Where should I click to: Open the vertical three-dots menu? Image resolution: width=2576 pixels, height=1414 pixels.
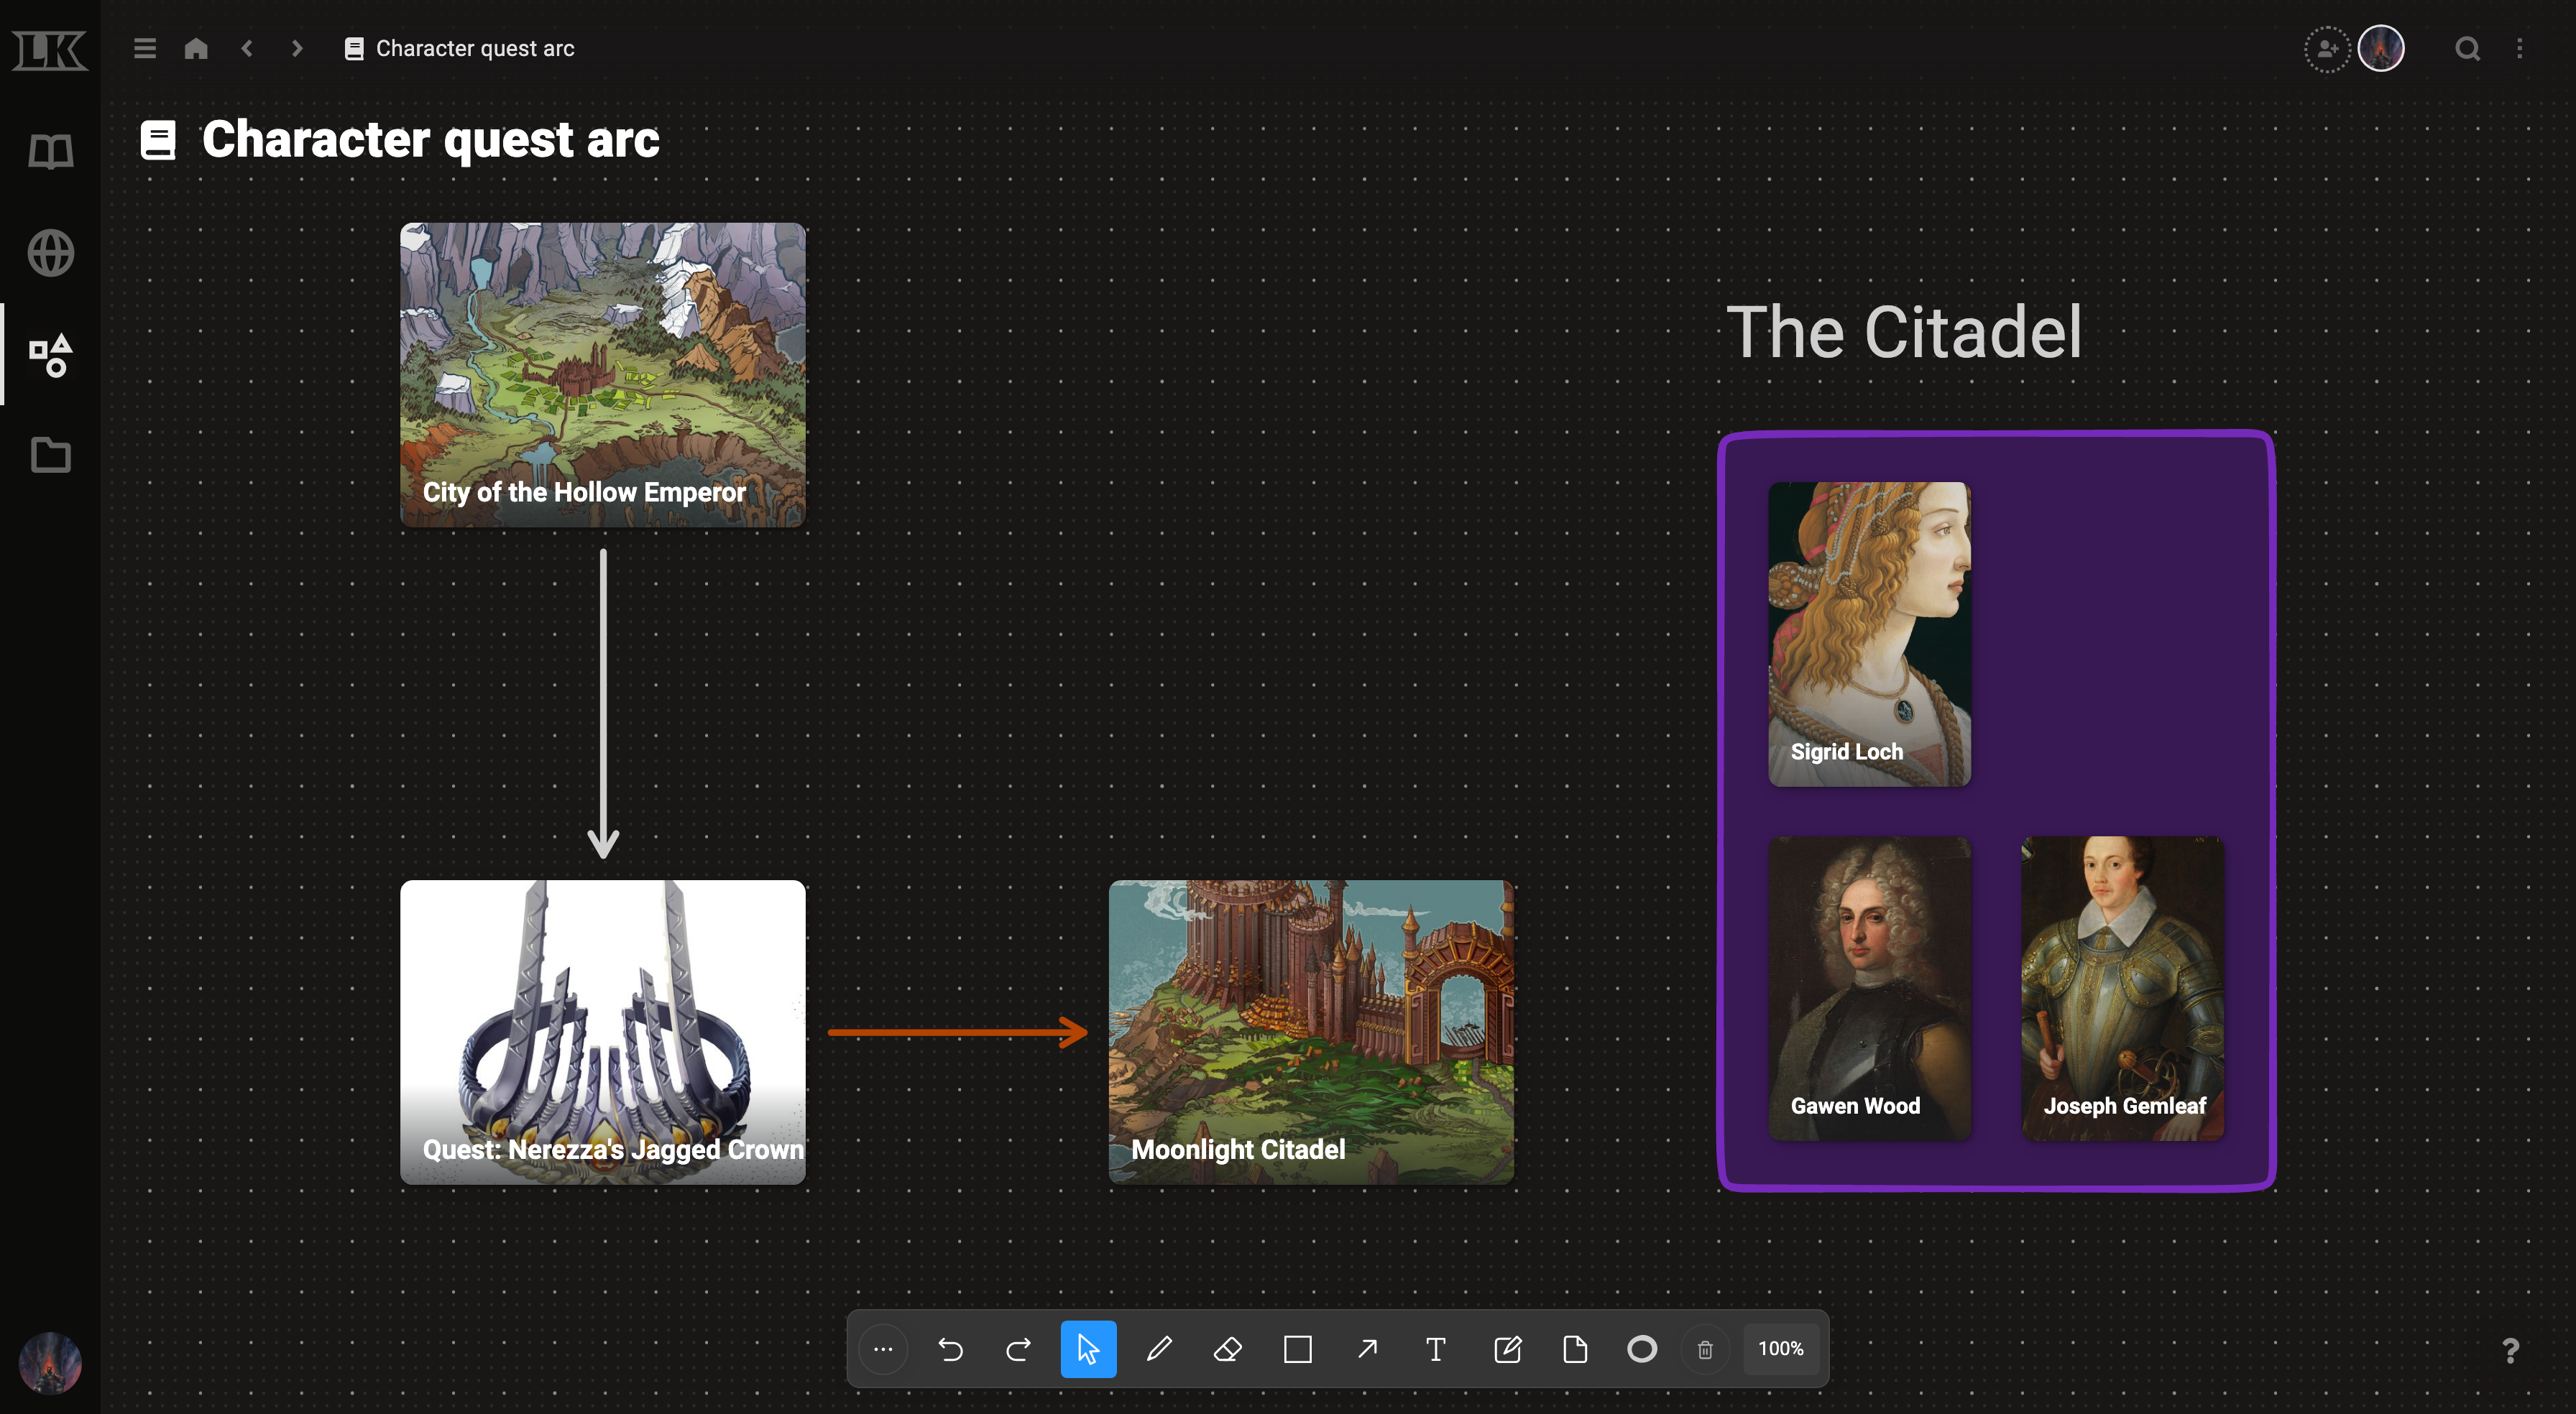[x=2520, y=48]
